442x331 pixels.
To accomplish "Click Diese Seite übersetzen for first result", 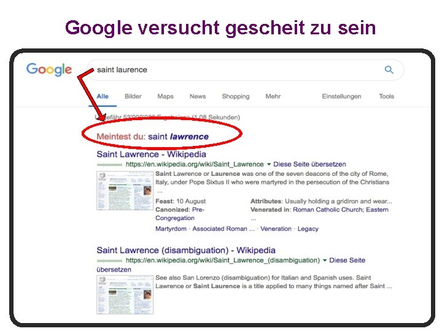I will [309, 164].
